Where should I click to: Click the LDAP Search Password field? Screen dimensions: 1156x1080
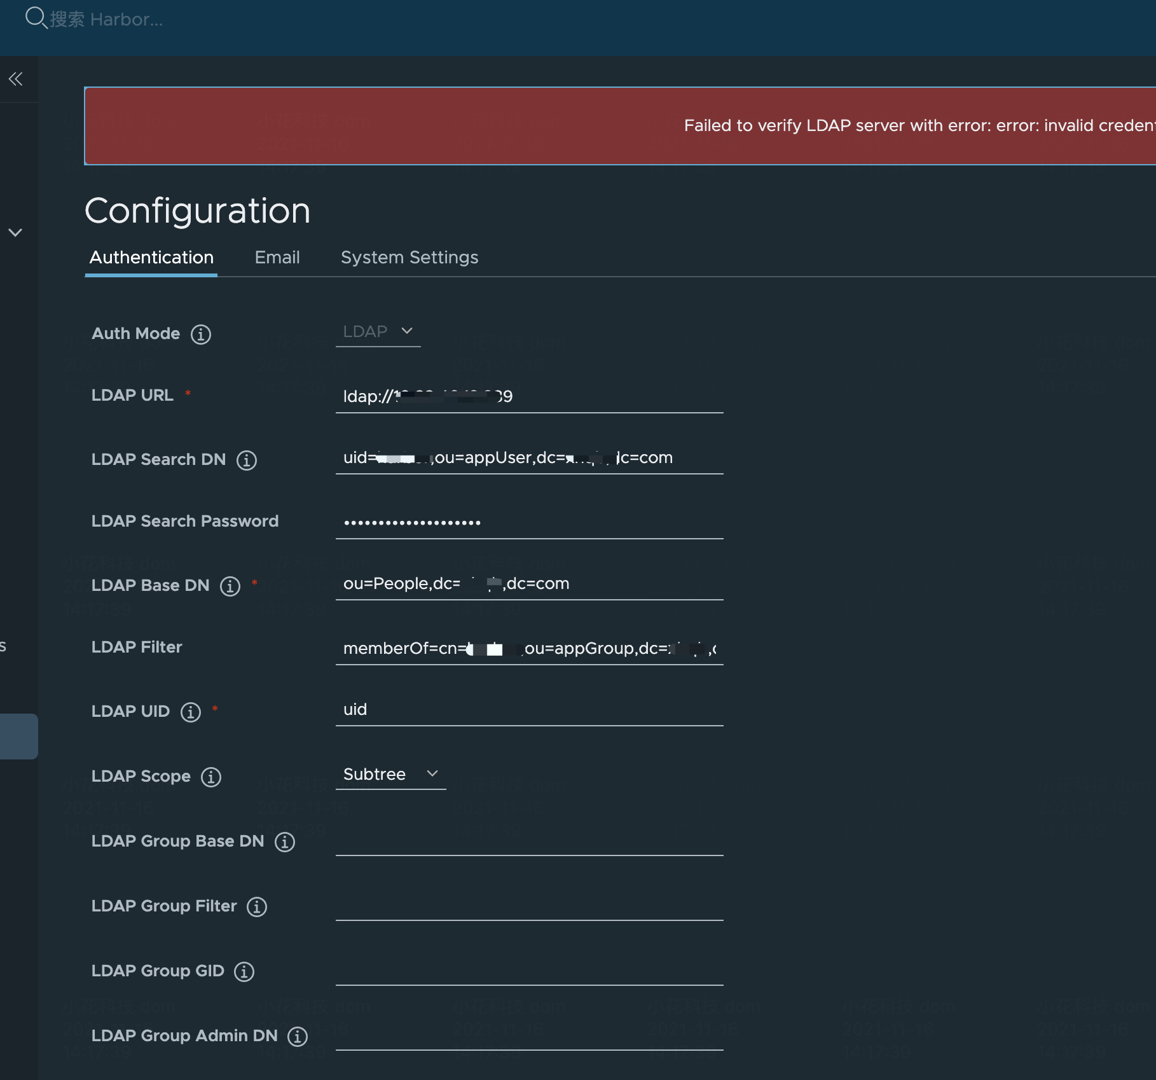tap(528, 522)
